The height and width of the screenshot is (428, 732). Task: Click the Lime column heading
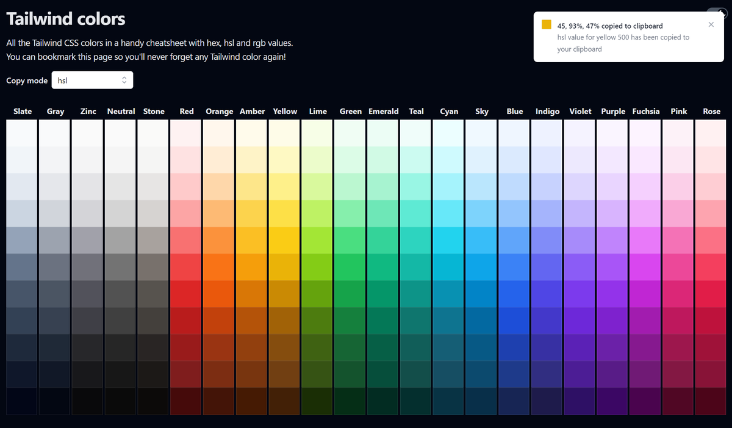pyautogui.click(x=318, y=112)
